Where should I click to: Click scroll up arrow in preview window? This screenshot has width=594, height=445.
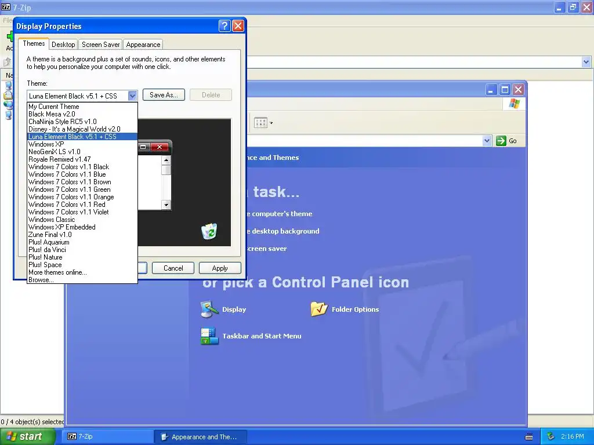point(166,160)
